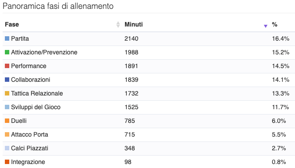Click the Fase column header
Image resolution: width=295 pixels, height=168 pixels.
pyautogui.click(x=12, y=24)
